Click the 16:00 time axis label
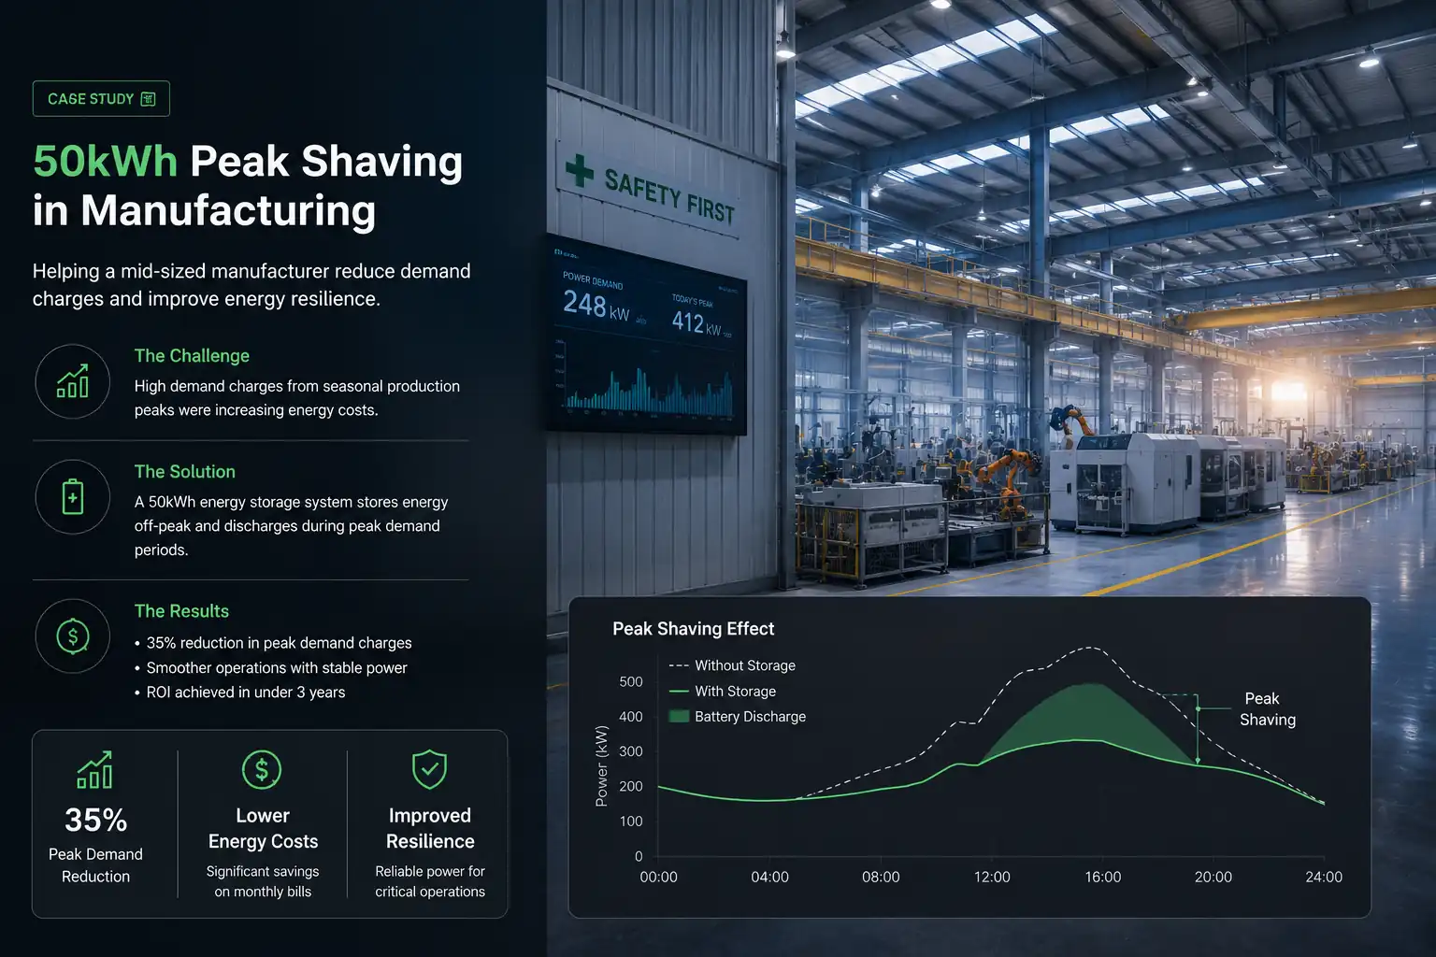 (x=1103, y=878)
